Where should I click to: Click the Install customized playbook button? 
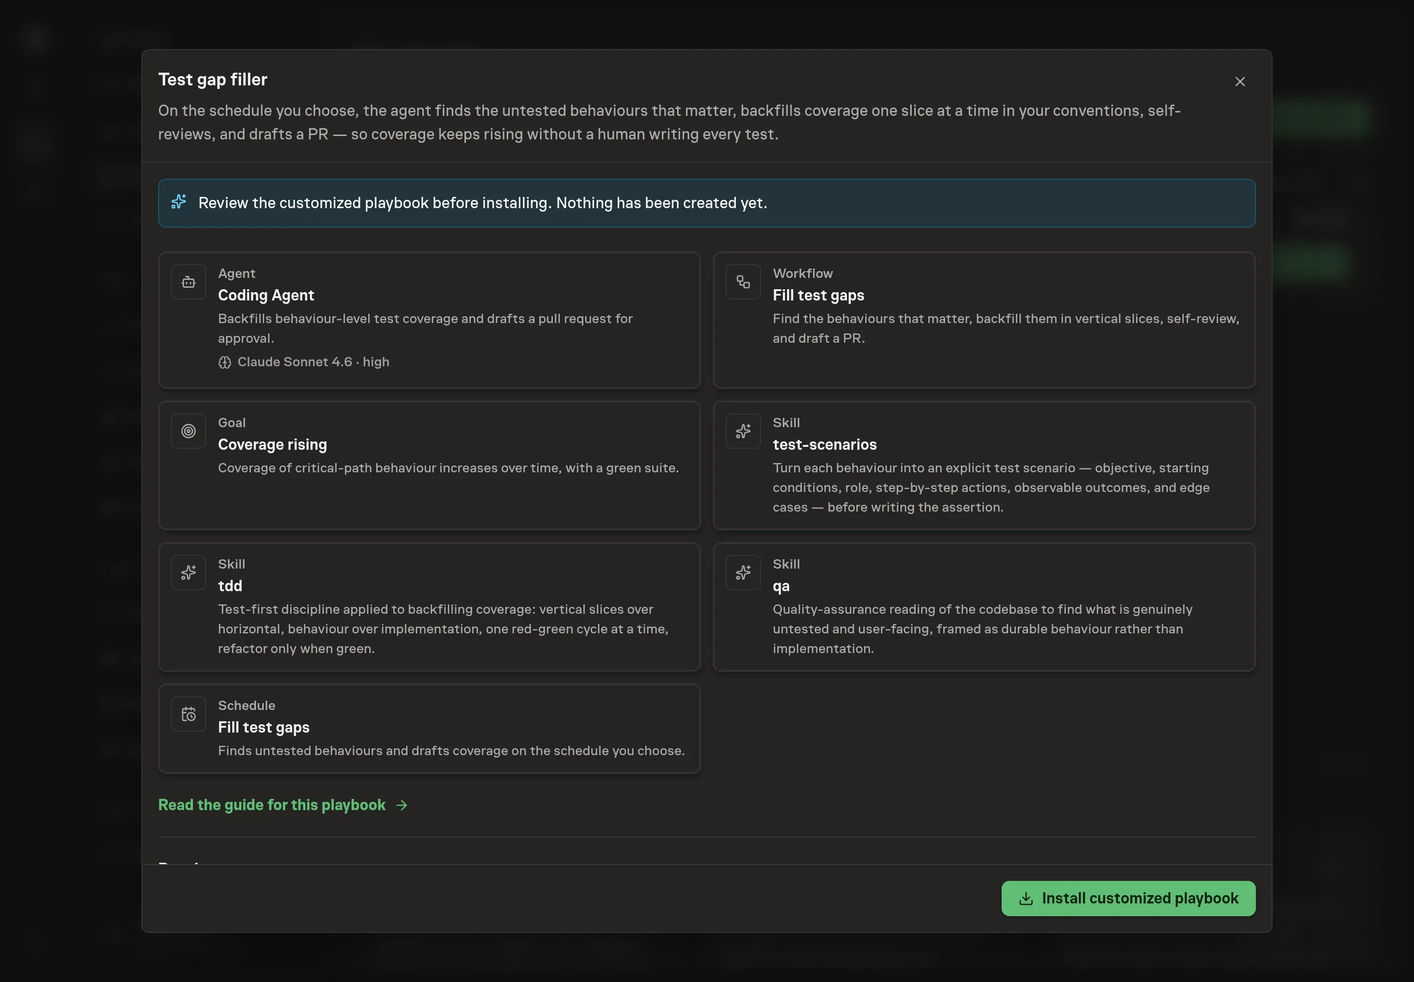tap(1128, 898)
